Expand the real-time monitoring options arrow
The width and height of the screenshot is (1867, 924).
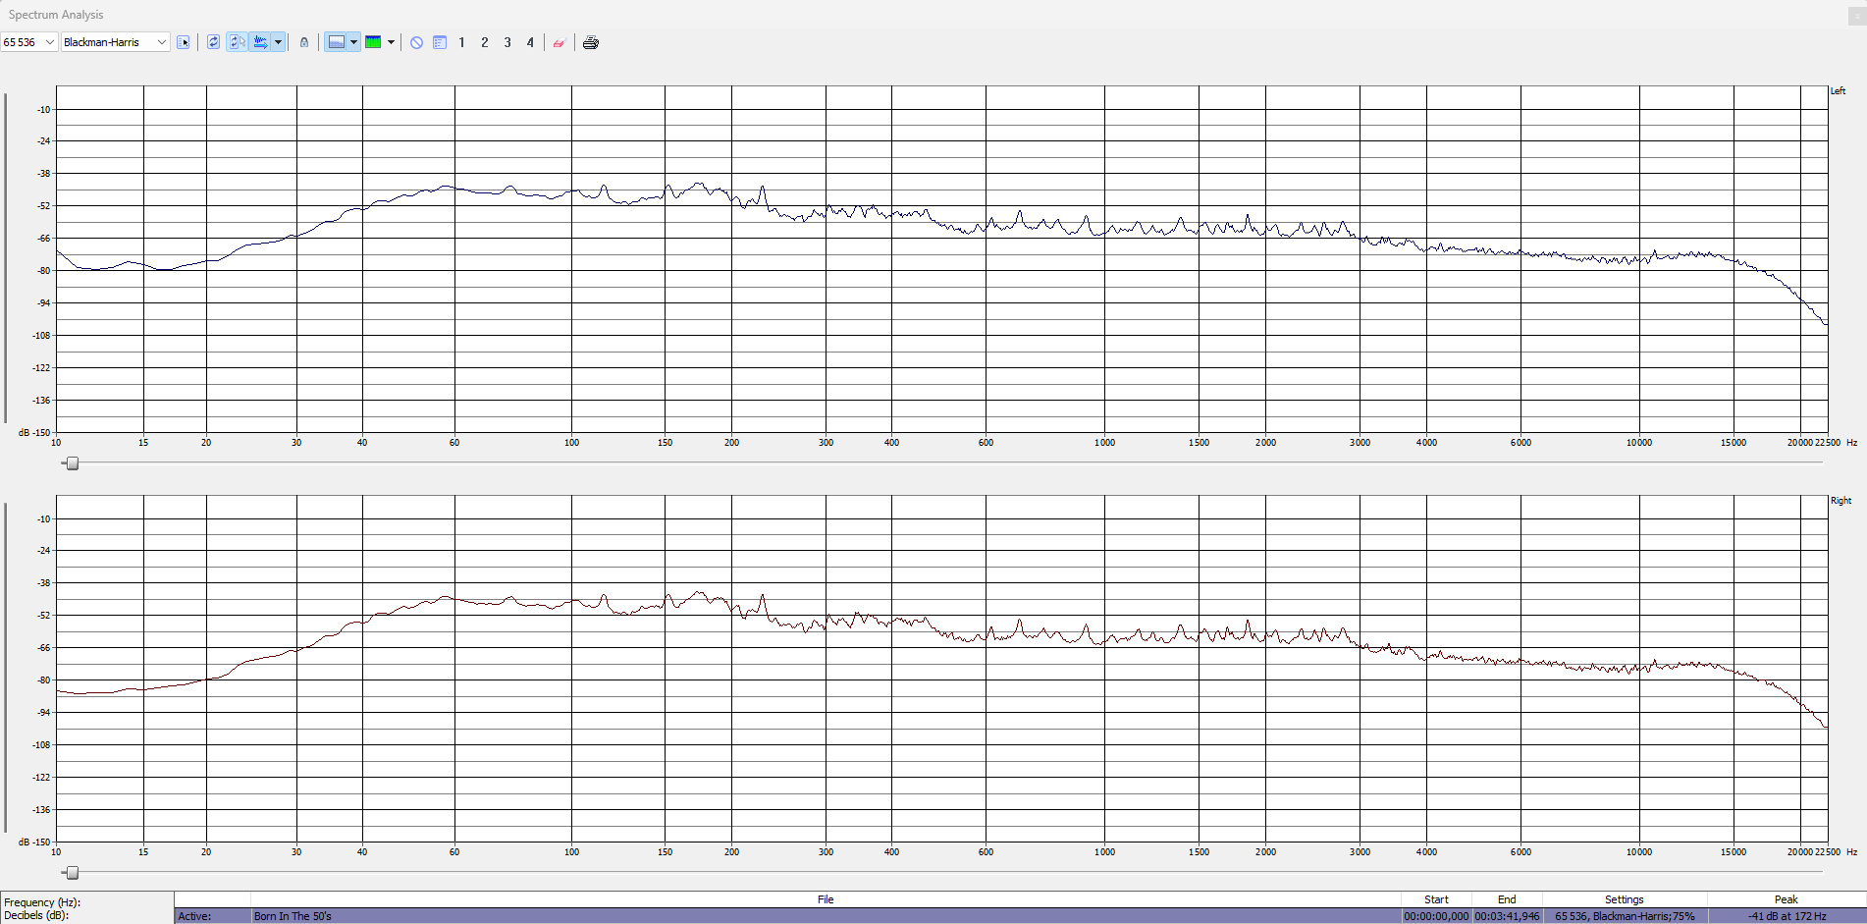[279, 42]
